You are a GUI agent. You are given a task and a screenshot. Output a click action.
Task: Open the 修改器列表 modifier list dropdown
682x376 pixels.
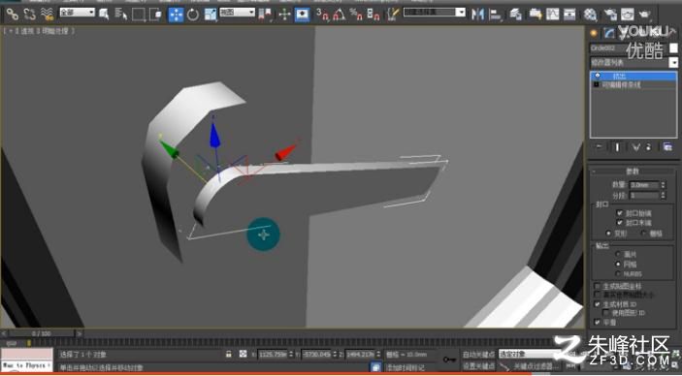click(x=633, y=63)
